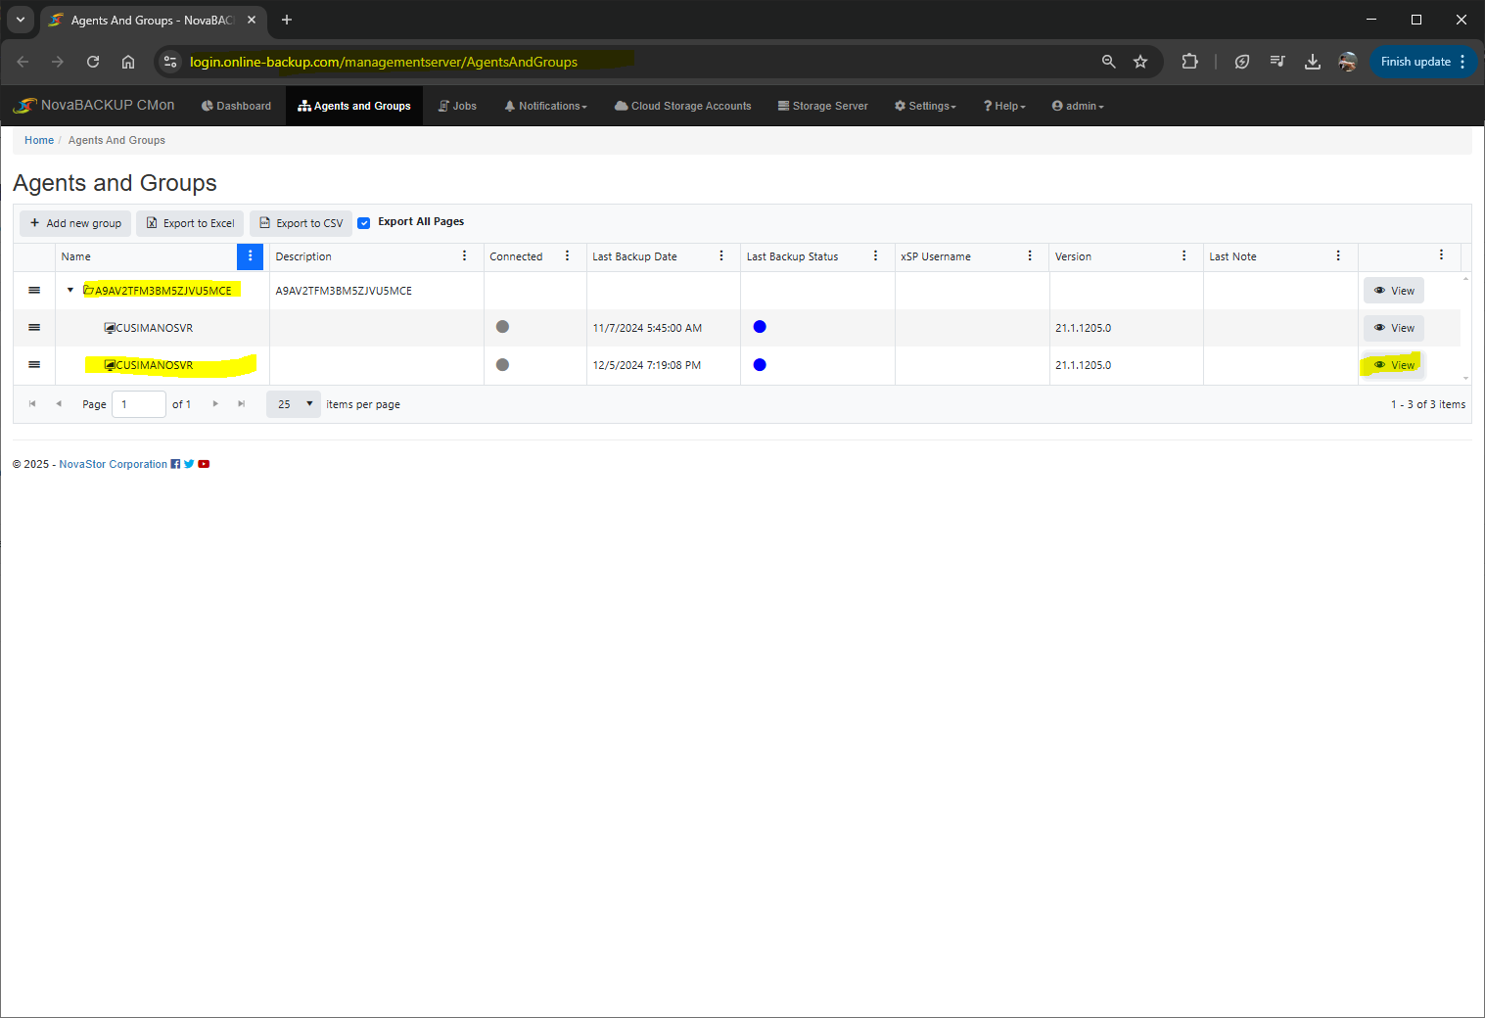The image size is (1485, 1018).
Task: Select the Agents and Groups nav tab
Action: click(x=354, y=106)
